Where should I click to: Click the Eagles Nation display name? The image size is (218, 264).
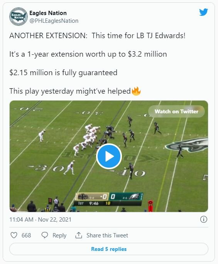point(48,13)
